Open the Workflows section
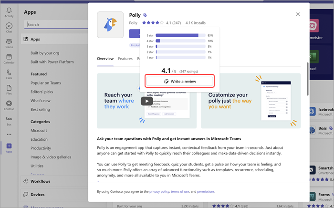334x208 pixels. [x=54, y=181]
